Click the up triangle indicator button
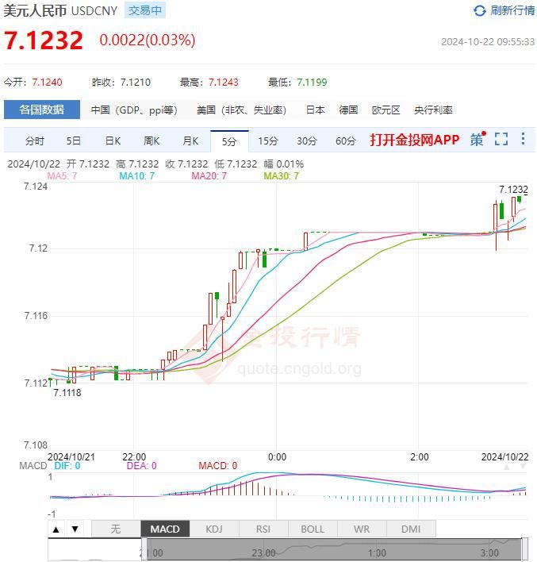The height and width of the screenshot is (562, 537). point(56,529)
